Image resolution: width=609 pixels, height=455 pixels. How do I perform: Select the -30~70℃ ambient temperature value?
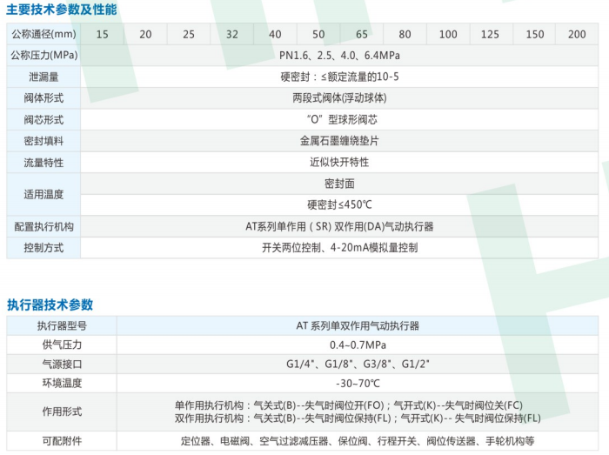[x=357, y=383]
